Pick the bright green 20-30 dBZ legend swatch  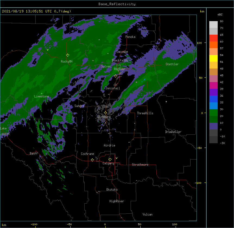coord(213,113)
